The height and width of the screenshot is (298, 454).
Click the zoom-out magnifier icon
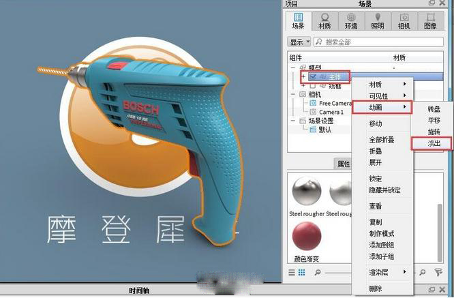click(x=318, y=272)
